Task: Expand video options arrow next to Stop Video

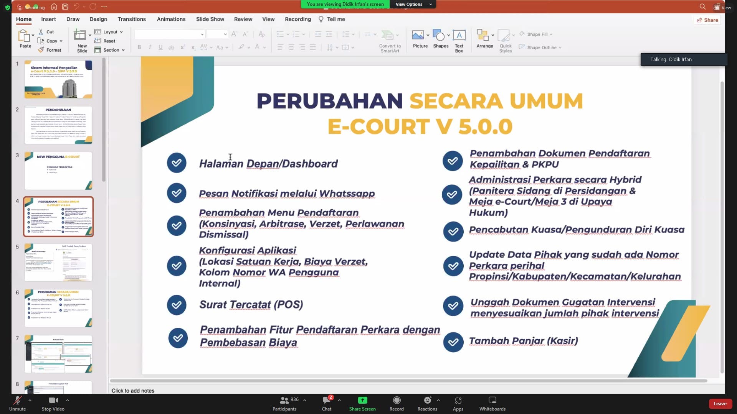Action: click(x=68, y=400)
